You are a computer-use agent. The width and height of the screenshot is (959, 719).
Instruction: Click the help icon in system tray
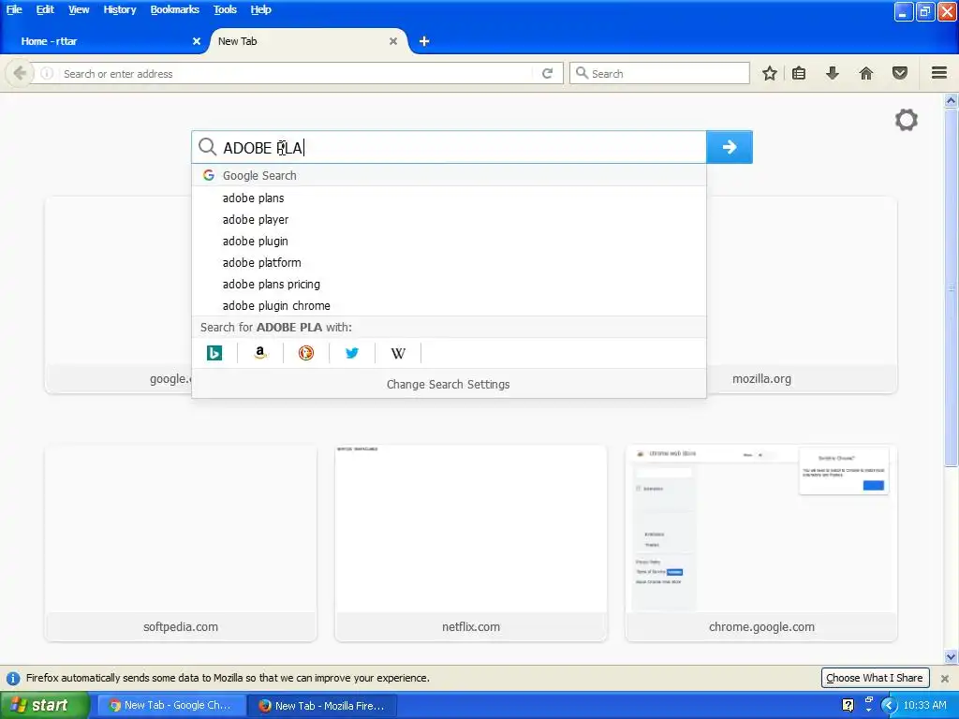pyautogui.click(x=848, y=705)
